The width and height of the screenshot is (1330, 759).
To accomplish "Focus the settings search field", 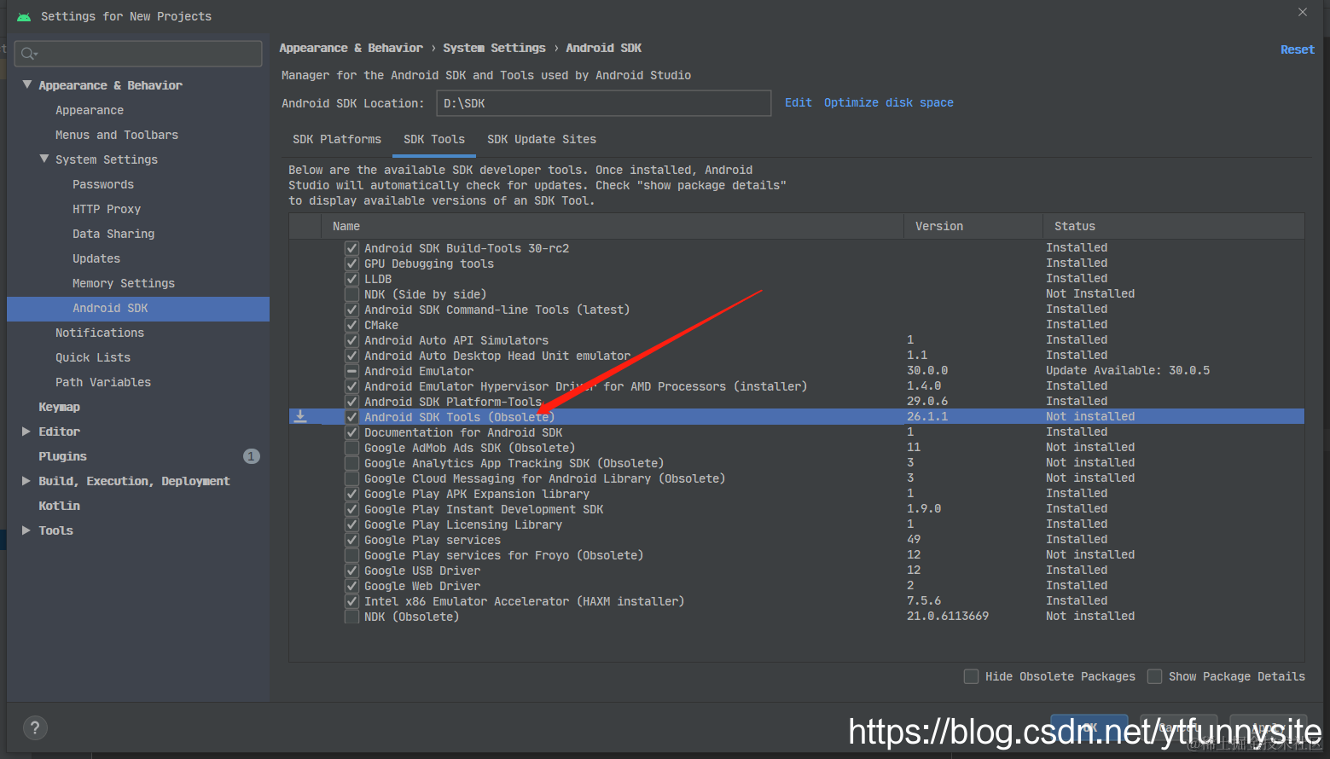I will (138, 54).
